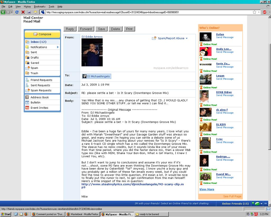Click the Print message button

pyautogui.click(x=129, y=29)
